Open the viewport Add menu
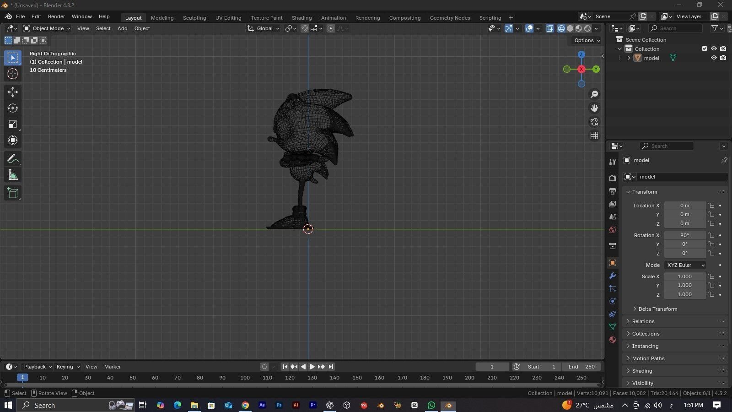The image size is (732, 412). [122, 28]
